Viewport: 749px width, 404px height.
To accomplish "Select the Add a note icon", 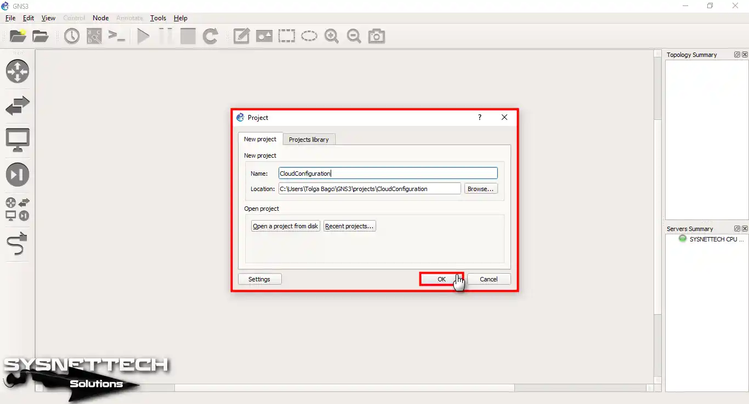I will coord(241,37).
